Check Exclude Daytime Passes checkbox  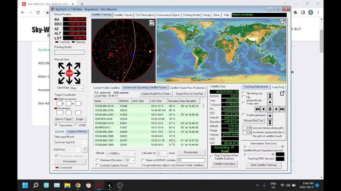(97, 165)
